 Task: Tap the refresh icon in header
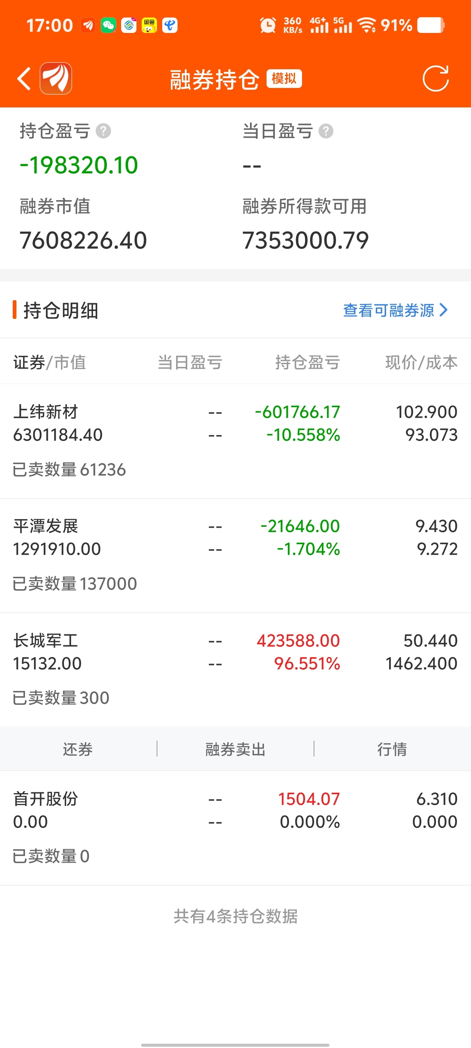click(435, 78)
